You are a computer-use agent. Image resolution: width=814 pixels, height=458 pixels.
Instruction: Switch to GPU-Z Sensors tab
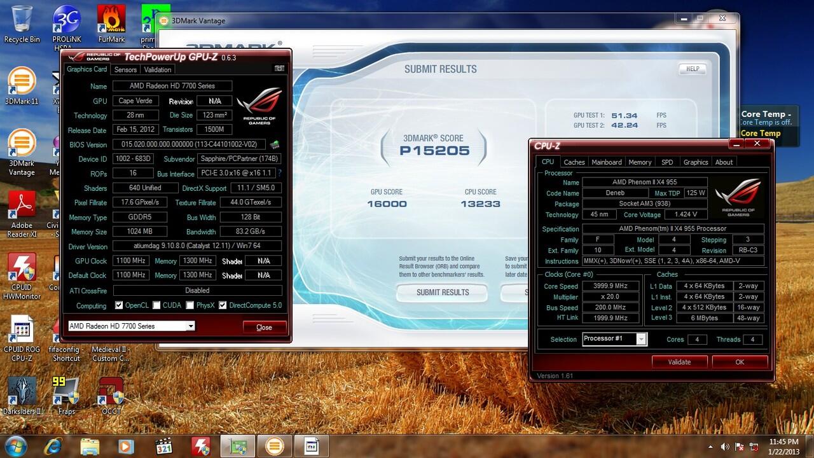[125, 69]
